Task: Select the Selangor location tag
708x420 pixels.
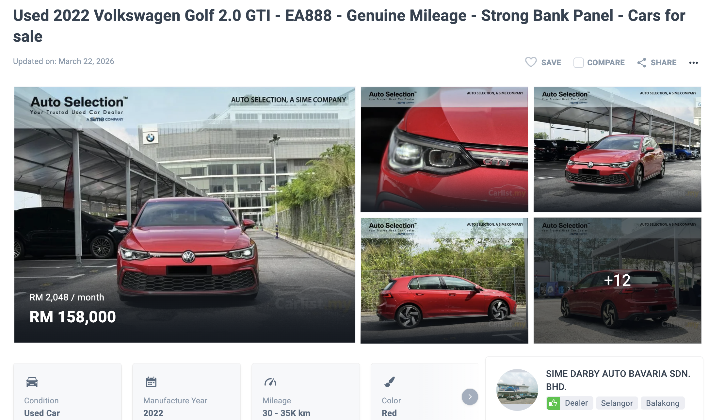Action: point(617,403)
